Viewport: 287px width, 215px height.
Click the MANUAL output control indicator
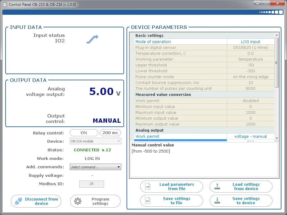pyautogui.click(x=107, y=121)
